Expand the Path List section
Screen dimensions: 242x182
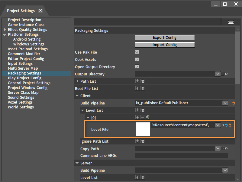77,81
